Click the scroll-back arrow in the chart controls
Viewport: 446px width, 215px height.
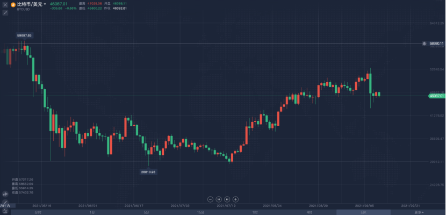pos(219,199)
